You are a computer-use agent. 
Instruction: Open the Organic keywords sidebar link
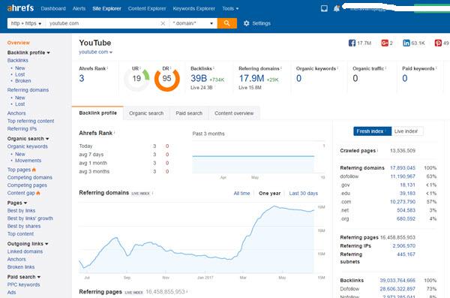(28, 146)
